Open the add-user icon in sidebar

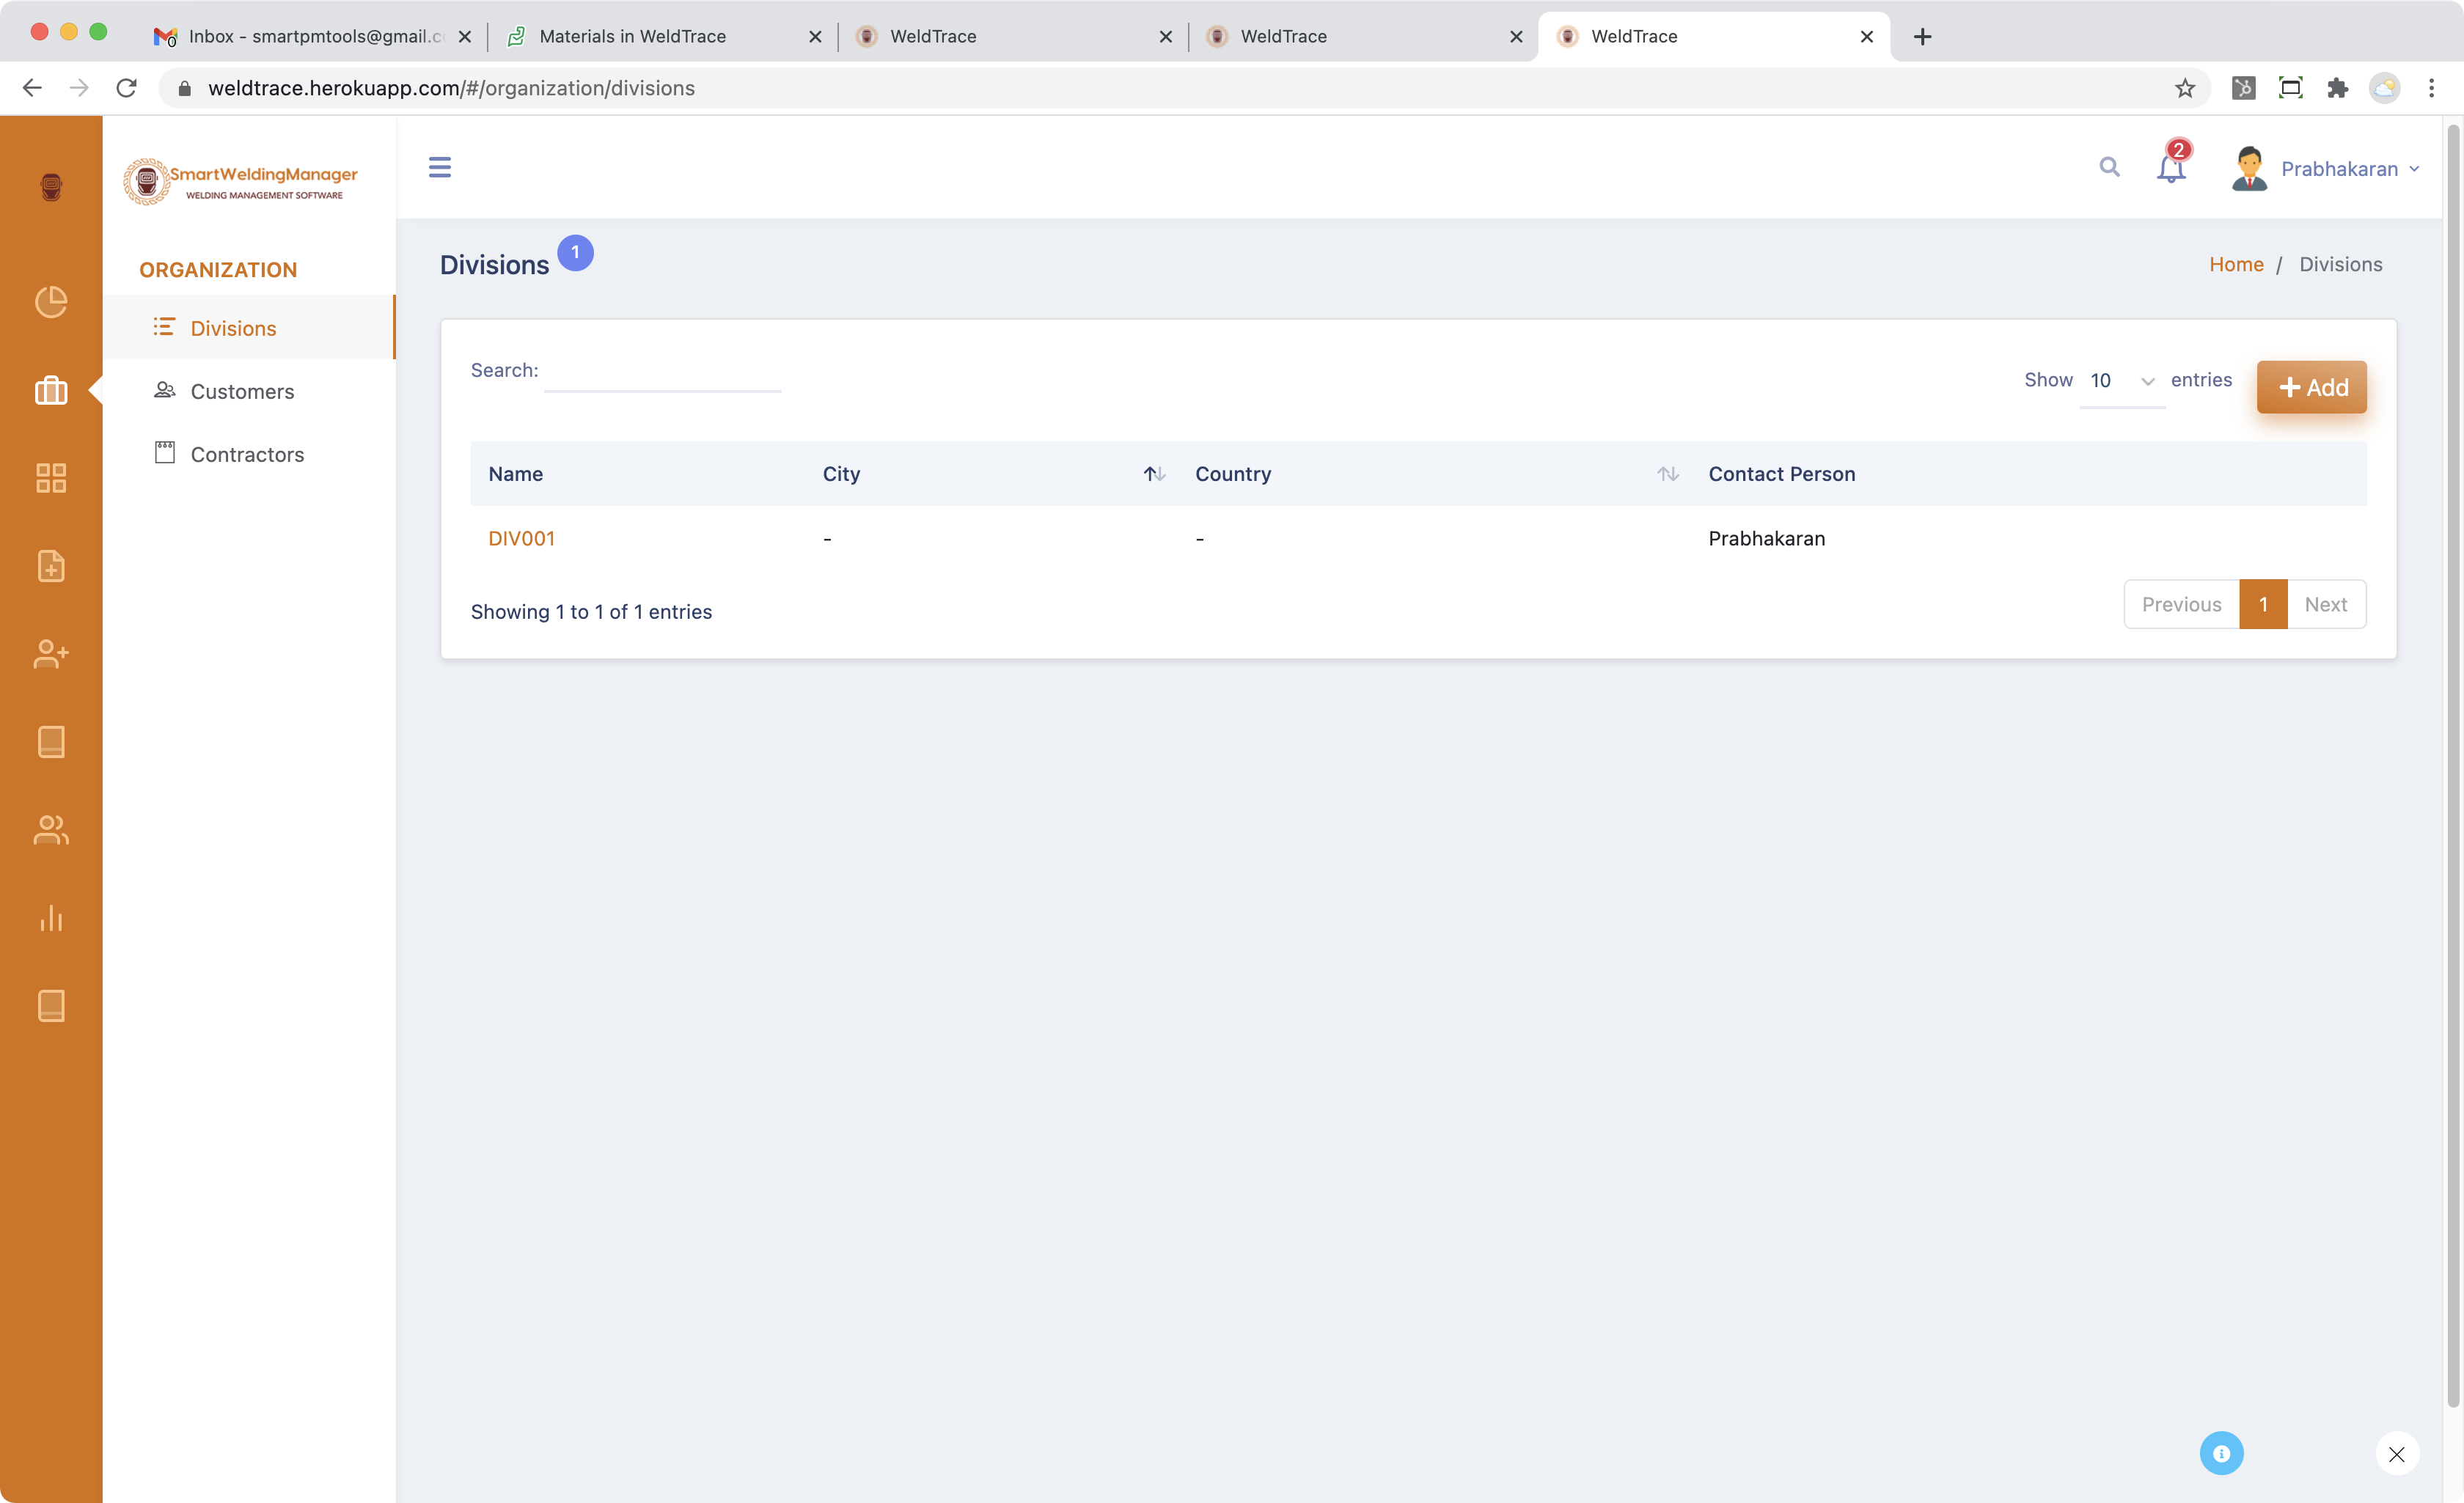coord(51,654)
